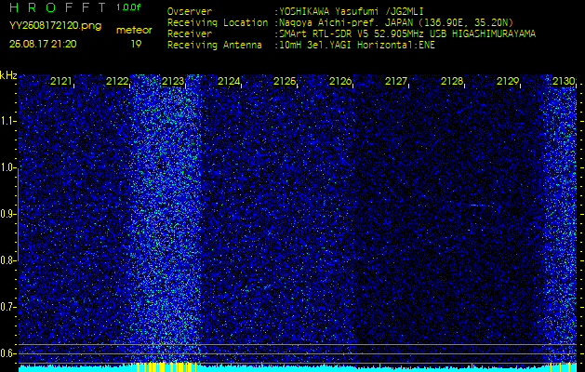Click the Receiving Location label
The width and height of the screenshot is (585, 372).
218,22
